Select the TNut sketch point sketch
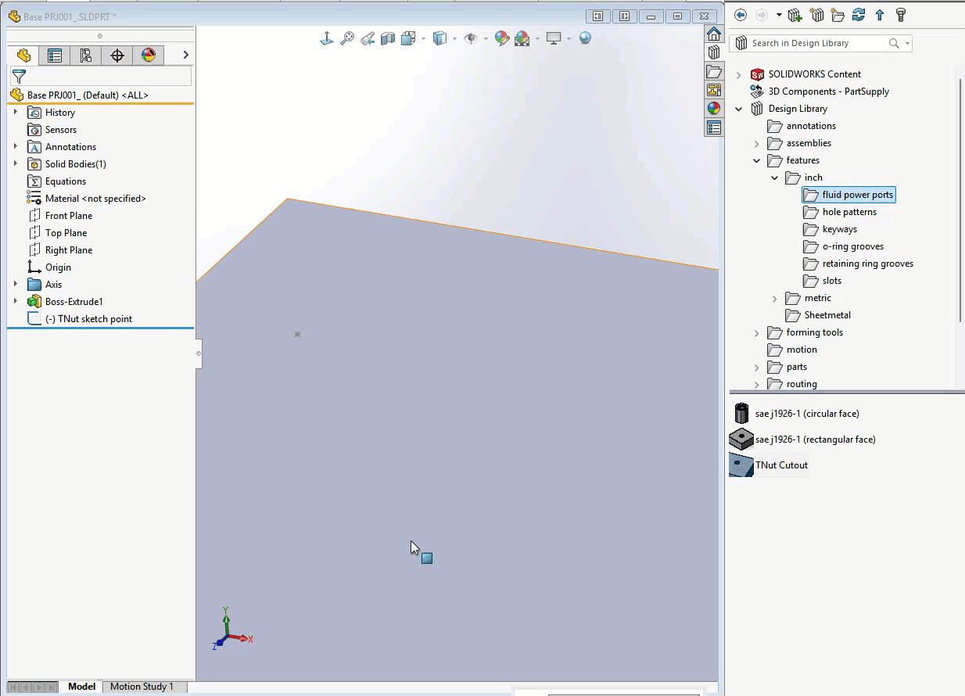 tap(88, 319)
